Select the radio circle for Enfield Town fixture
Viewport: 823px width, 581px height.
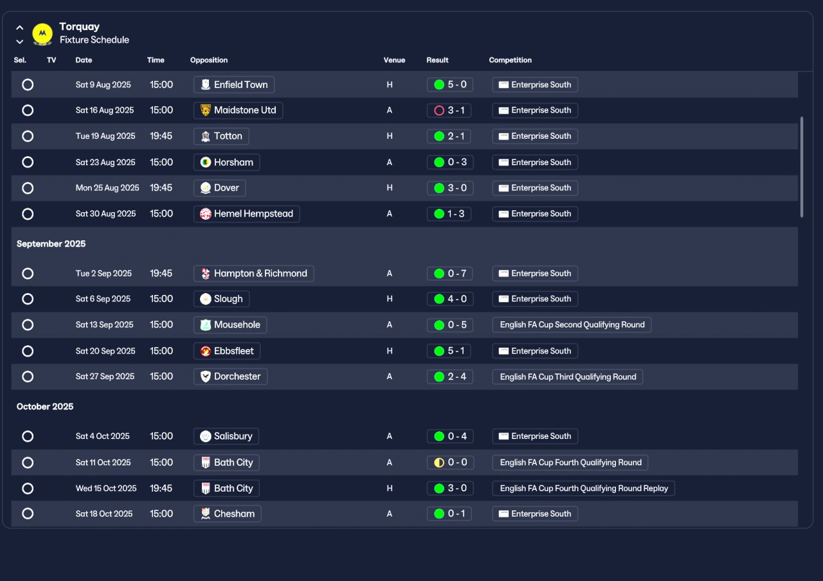tap(28, 84)
